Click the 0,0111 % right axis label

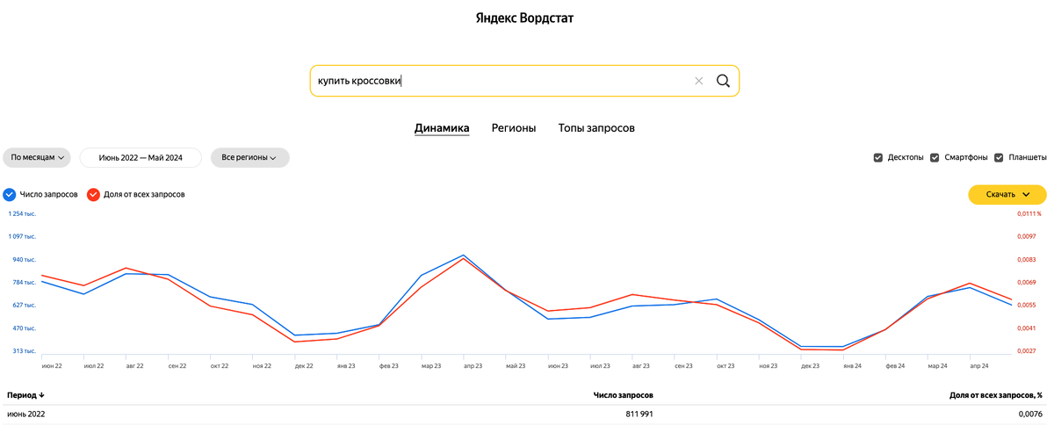coord(1029,213)
